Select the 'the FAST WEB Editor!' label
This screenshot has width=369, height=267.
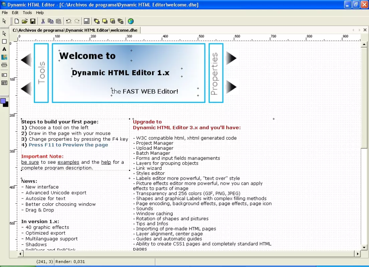click(145, 91)
